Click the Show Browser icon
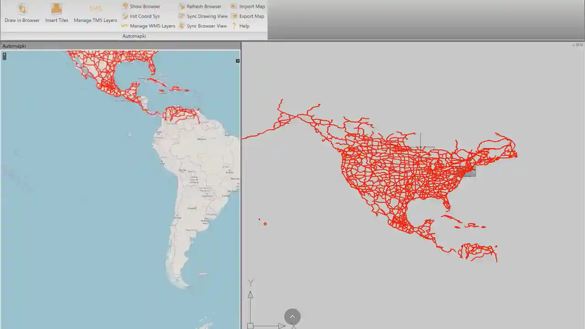 coord(125,6)
